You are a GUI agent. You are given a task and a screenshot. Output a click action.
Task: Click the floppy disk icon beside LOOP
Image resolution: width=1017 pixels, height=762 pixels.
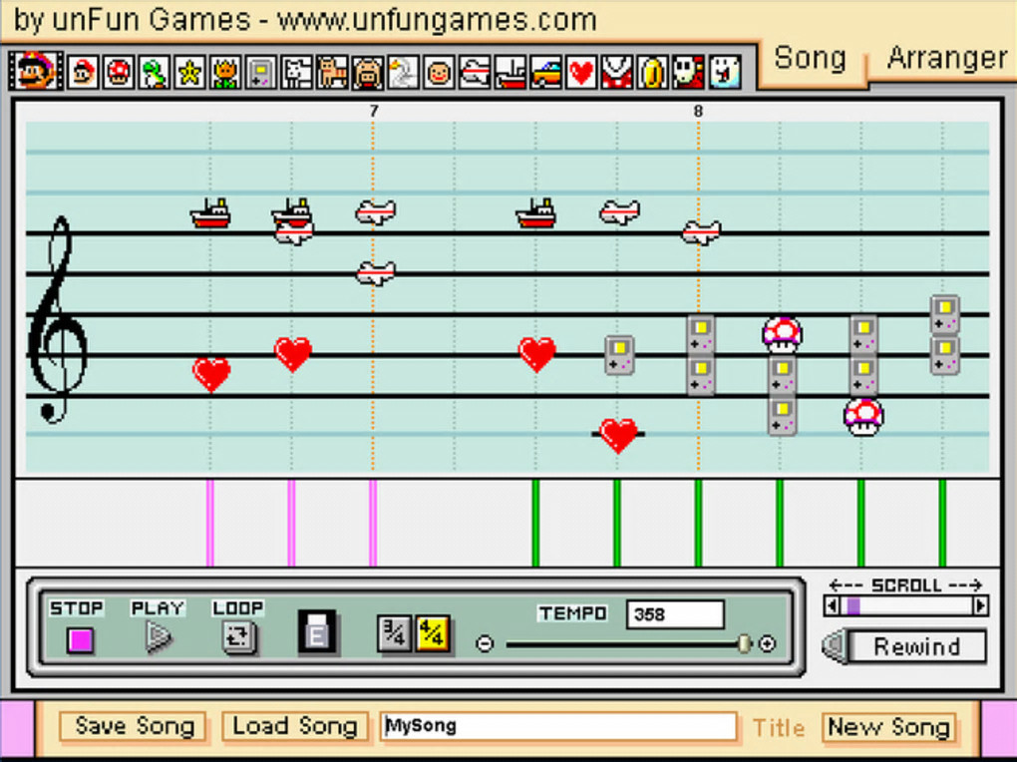(x=316, y=631)
